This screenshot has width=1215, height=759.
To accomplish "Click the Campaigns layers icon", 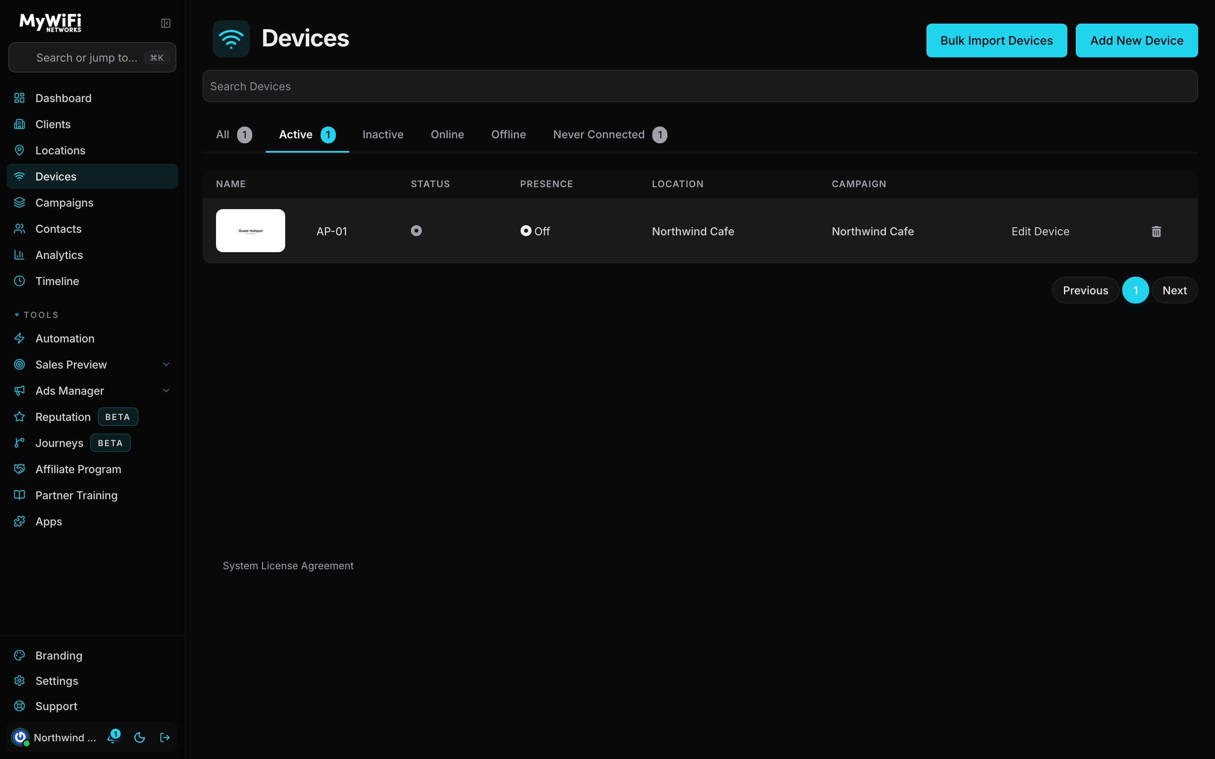I will tap(19, 202).
